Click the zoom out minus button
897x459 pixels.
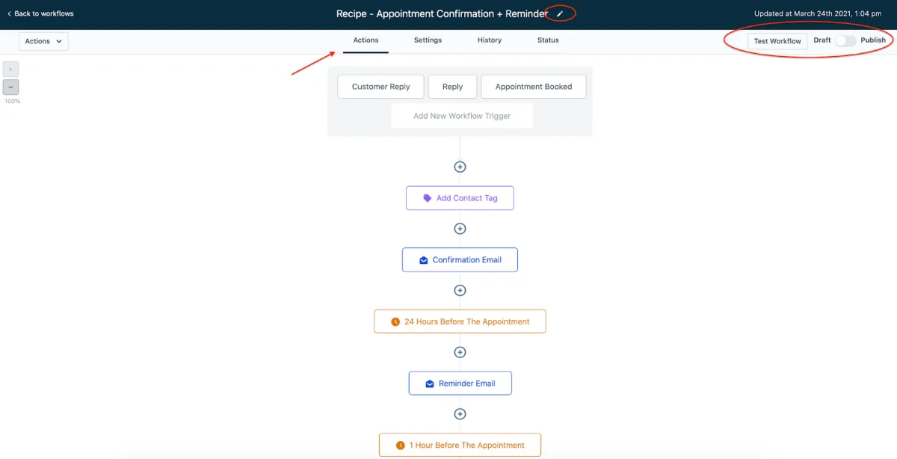[x=10, y=87]
